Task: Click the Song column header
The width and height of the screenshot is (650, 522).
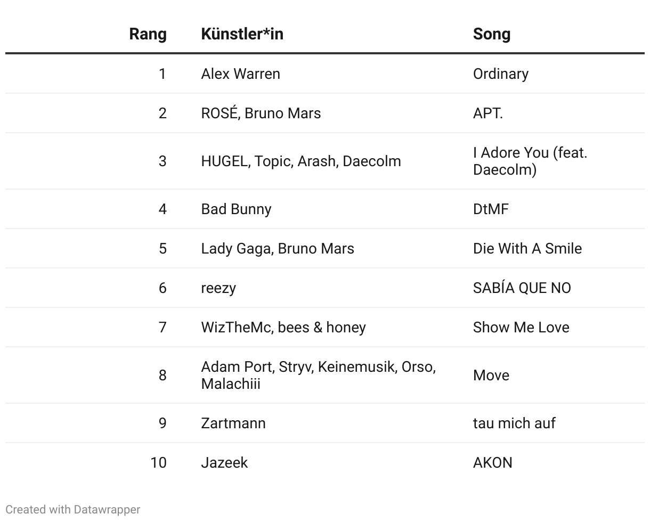Action: [491, 34]
